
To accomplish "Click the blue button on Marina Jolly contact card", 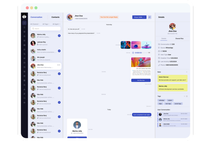I will (x=77, y=137).
